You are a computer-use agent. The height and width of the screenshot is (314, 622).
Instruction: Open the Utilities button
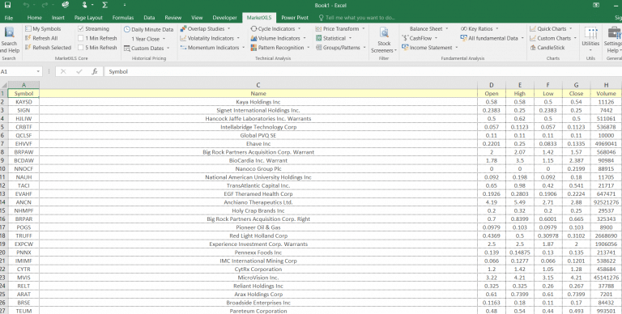tap(590, 40)
